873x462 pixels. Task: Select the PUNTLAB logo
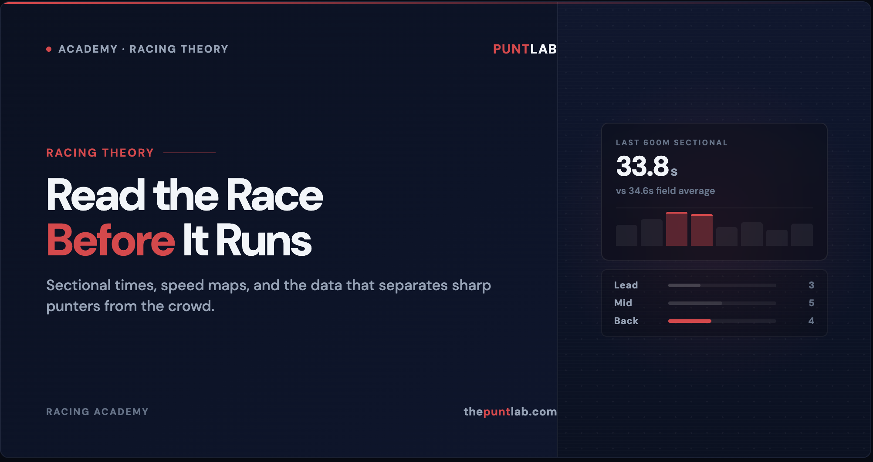tap(524, 49)
